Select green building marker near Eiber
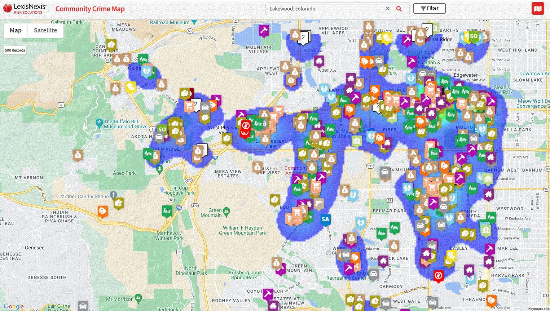The image size is (550, 311). pyautogui.click(x=357, y=142)
